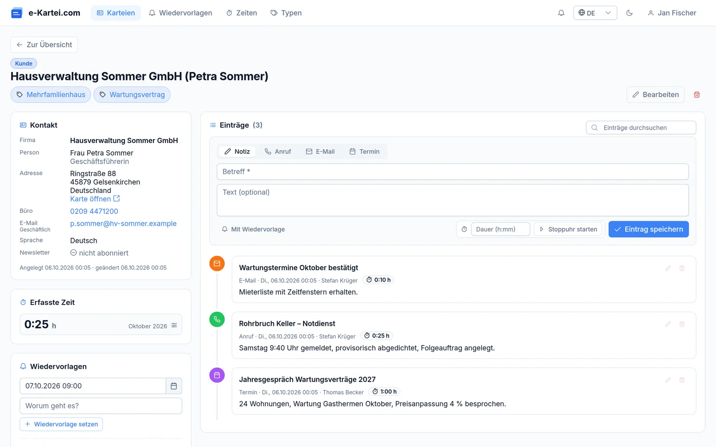Open the Zeiten navigation item
This screenshot has height=447, width=716.
coord(242,13)
